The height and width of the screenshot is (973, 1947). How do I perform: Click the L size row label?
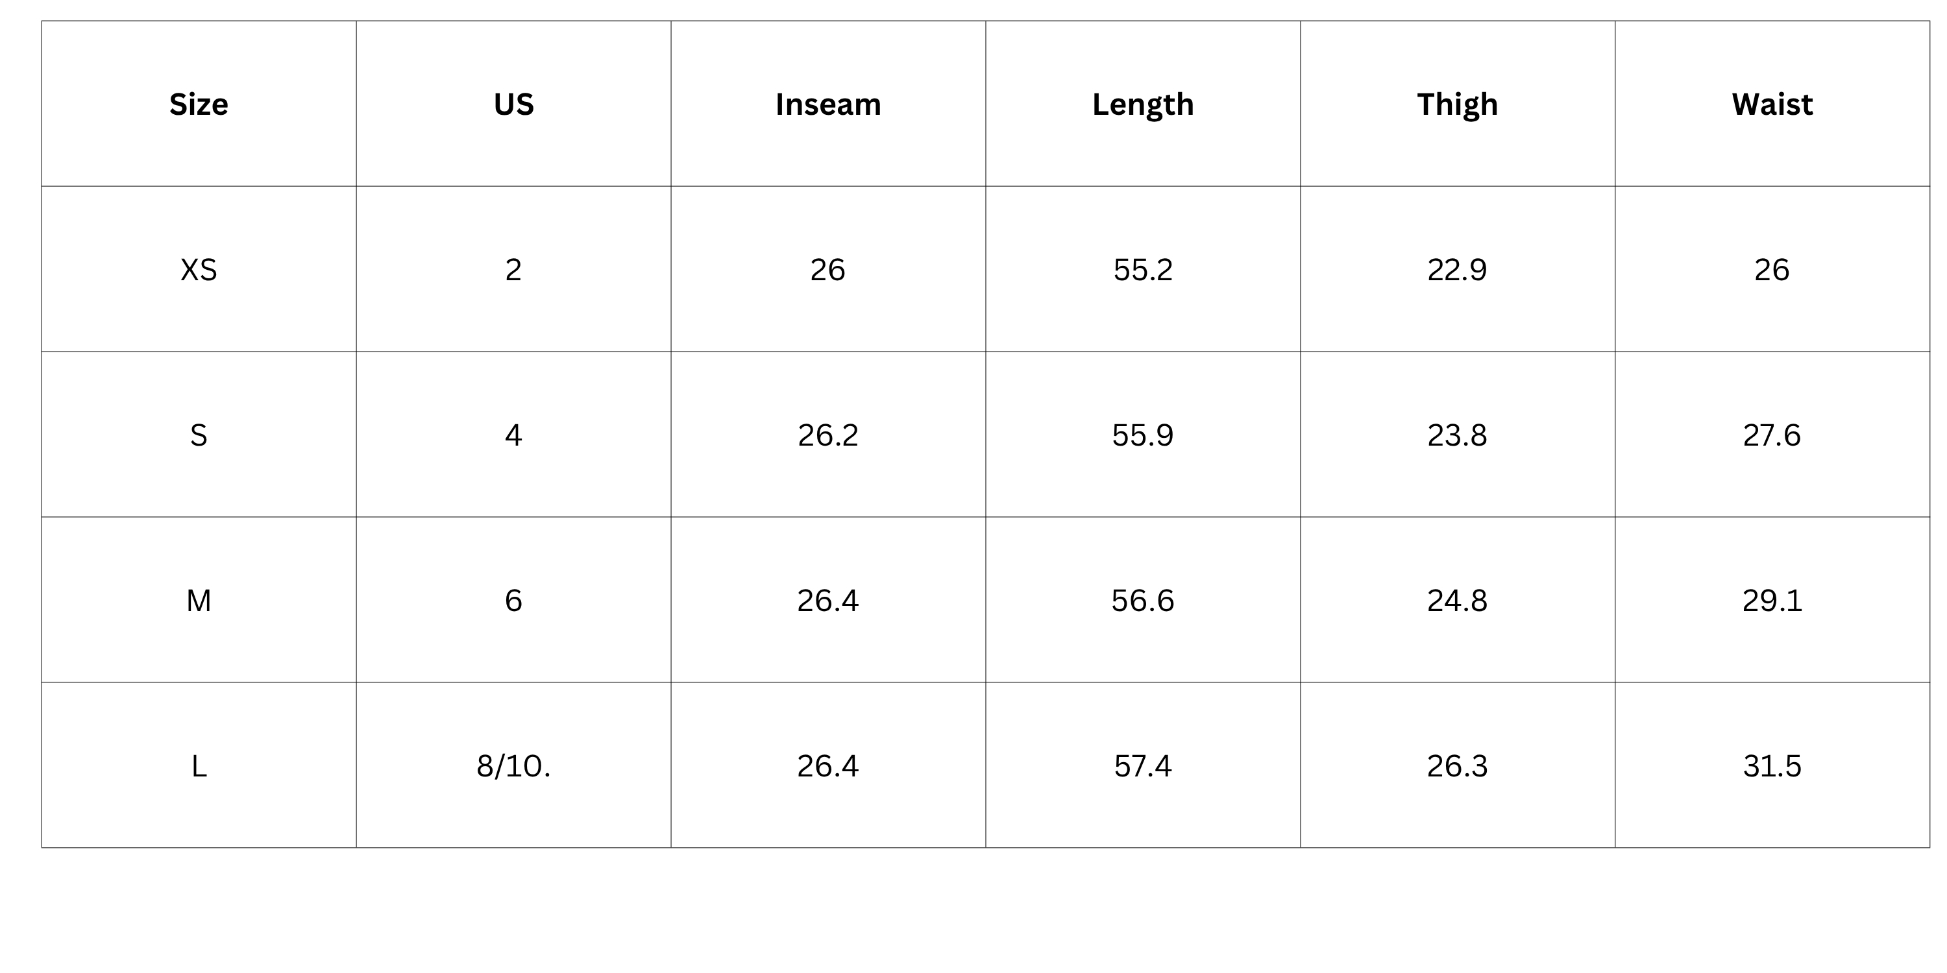pyautogui.click(x=198, y=766)
